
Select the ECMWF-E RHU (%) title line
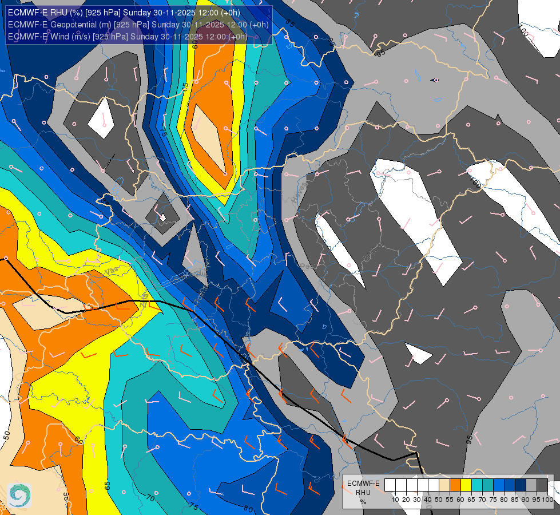coord(124,13)
